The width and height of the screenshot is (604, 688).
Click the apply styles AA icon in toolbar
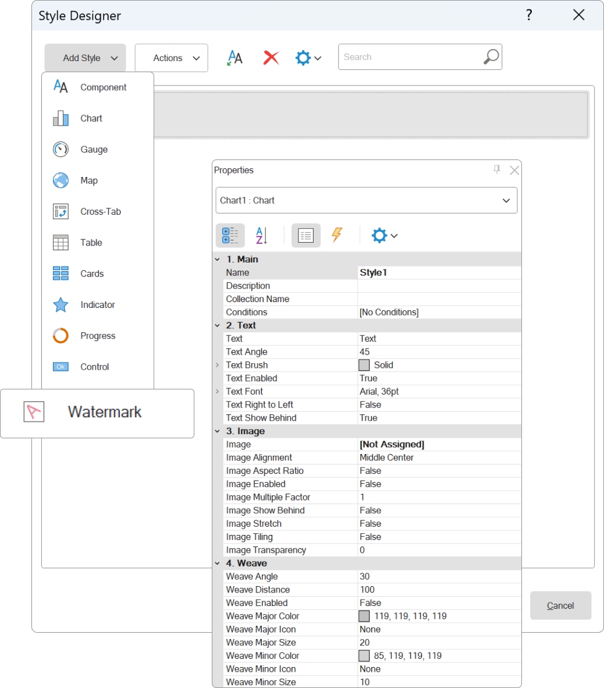point(235,58)
